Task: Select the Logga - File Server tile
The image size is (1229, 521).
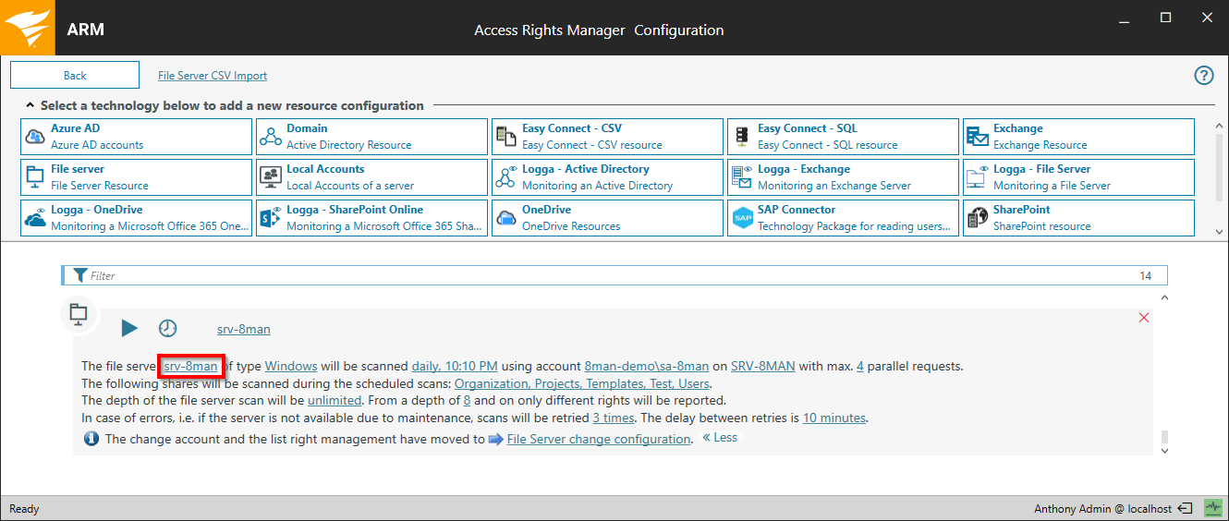Action: pyautogui.click(x=1078, y=177)
